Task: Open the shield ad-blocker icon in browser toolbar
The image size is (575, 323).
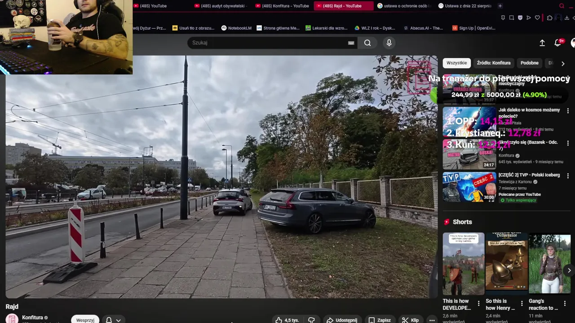Action: 520,18
